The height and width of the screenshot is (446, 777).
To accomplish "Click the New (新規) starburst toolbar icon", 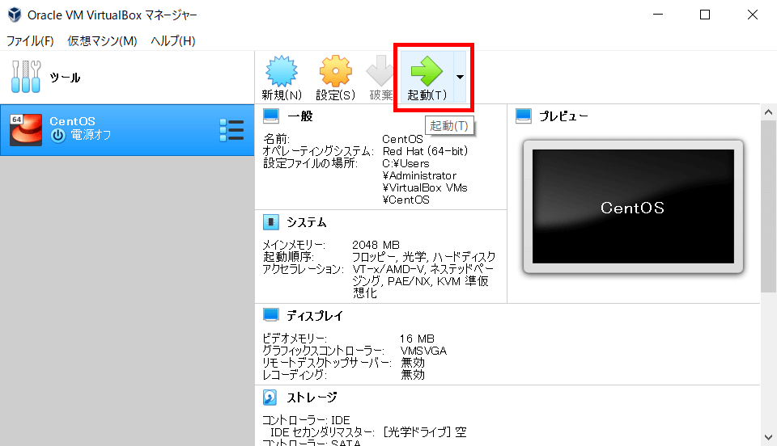I will click(x=282, y=71).
